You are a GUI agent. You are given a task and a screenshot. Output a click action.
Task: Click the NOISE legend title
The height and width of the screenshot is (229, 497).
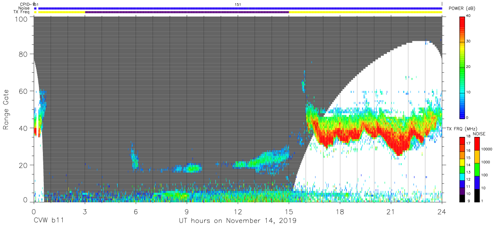479,134
